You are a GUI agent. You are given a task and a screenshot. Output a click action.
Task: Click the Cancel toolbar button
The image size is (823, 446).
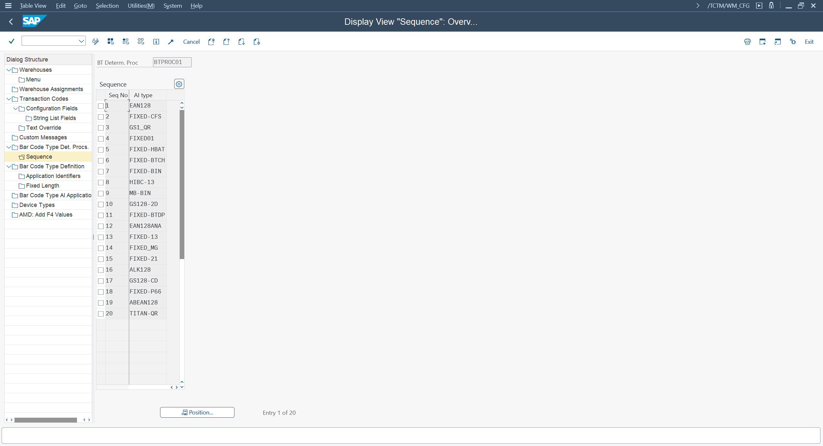click(191, 42)
